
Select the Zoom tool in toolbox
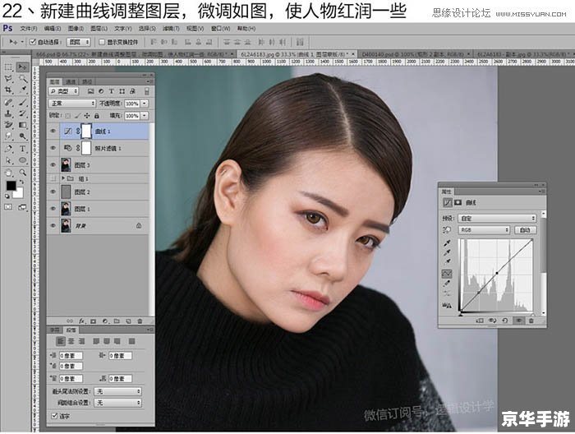click(23, 173)
